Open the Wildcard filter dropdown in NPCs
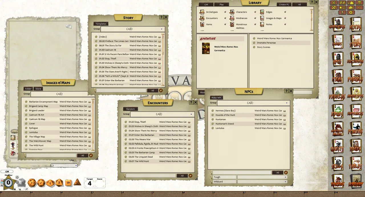This screenshot has width=365, height=197. [x=262, y=182]
